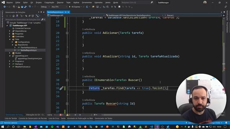Toggle Show All Files in Solution Explorer
Viewport: 230px width, 129px height.
[x=29, y=16]
